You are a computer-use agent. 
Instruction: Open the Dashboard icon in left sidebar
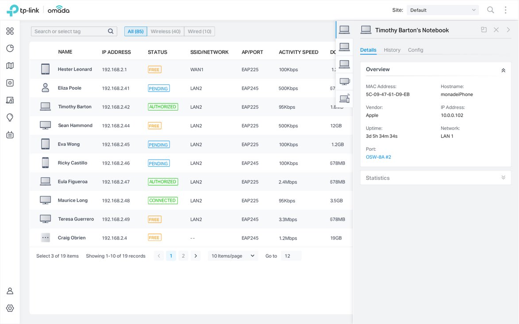10,31
